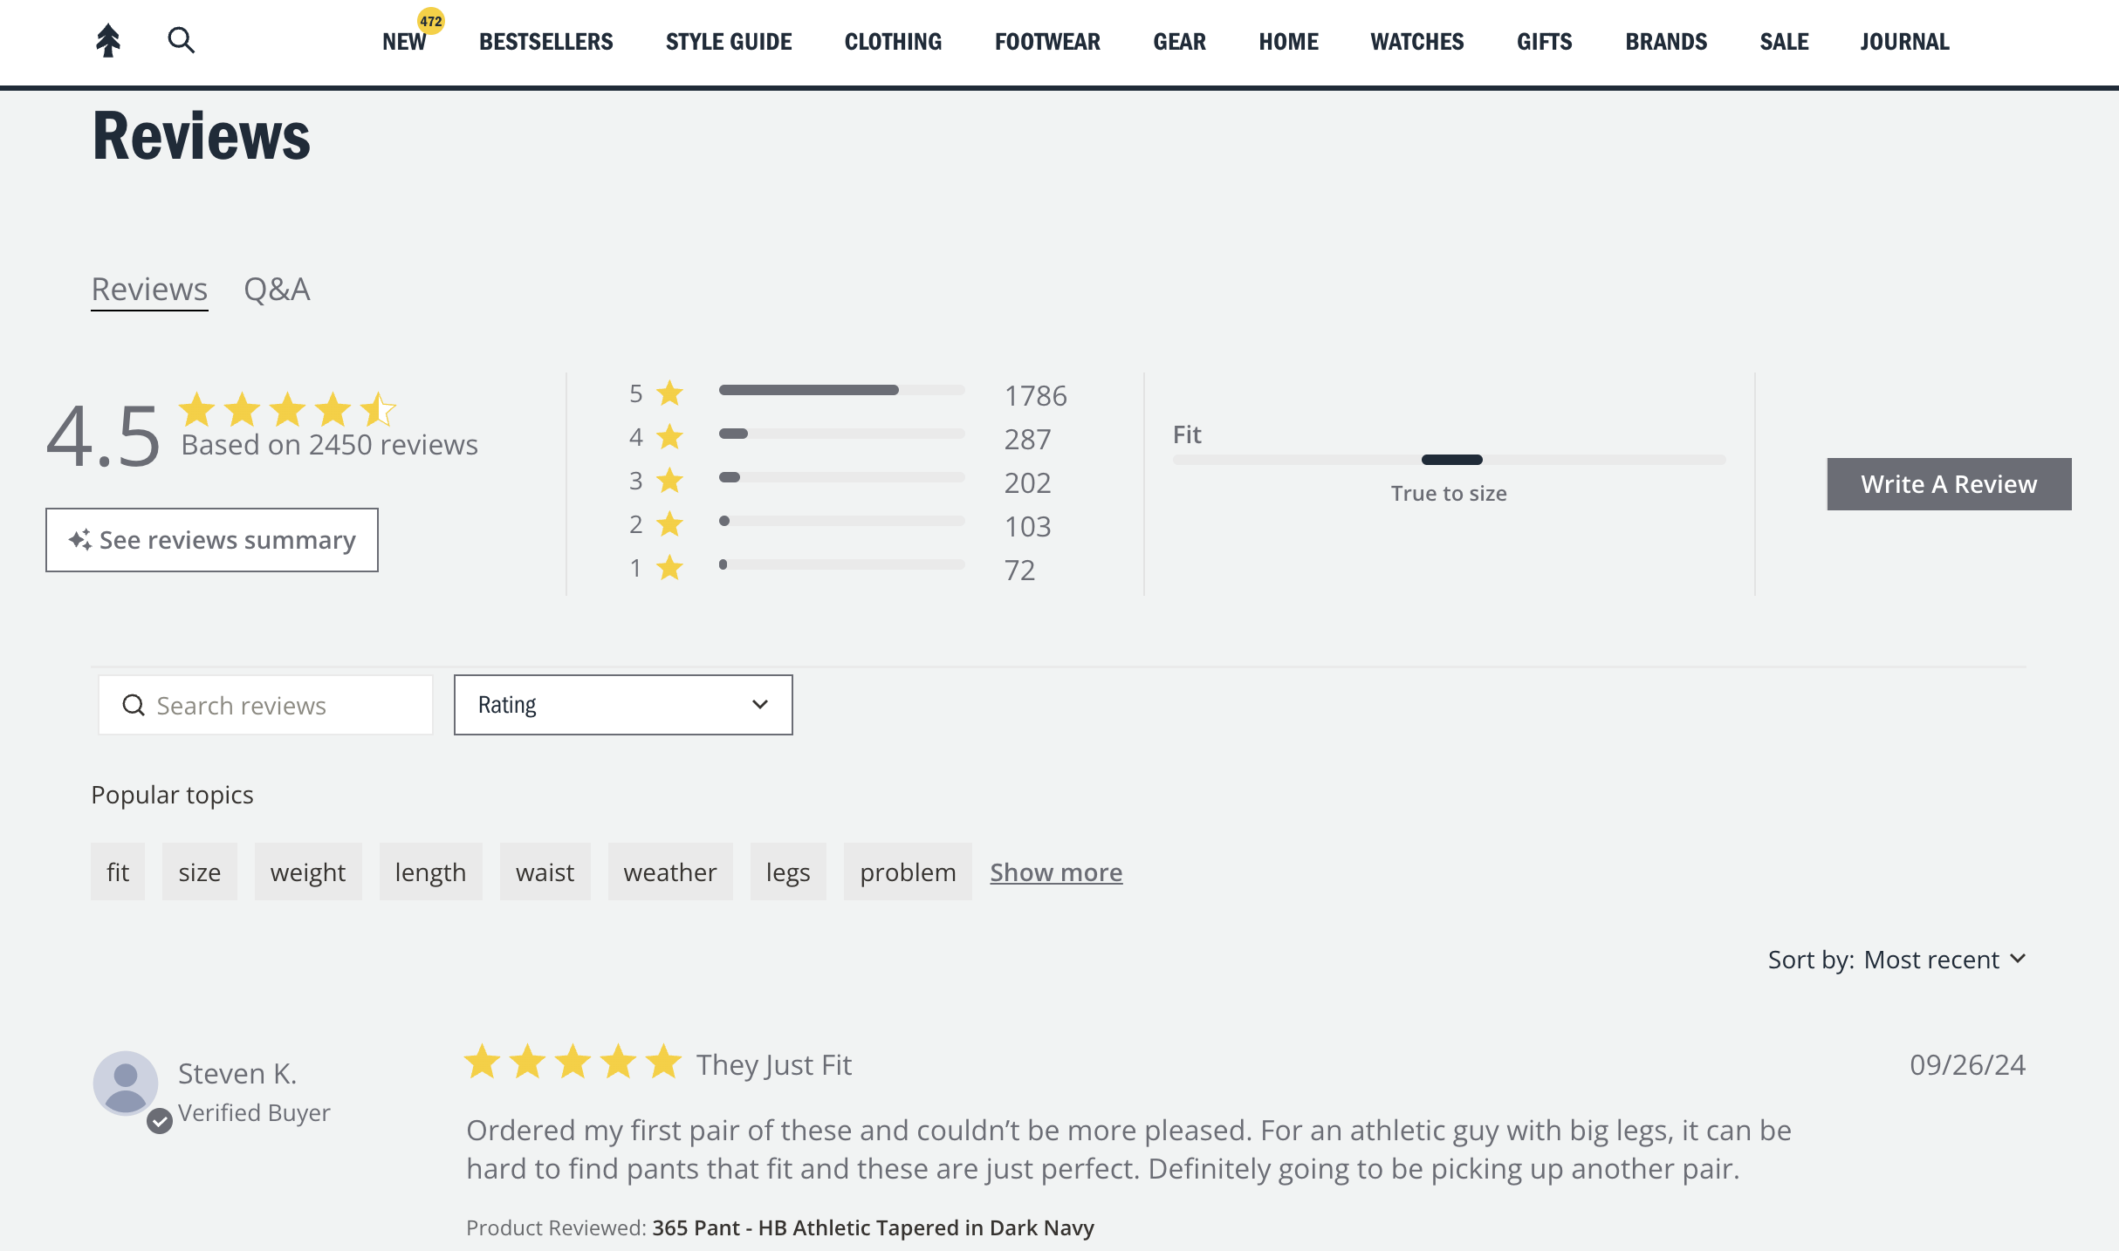Click the pine tree logo icon
2119x1251 pixels.
tap(108, 40)
